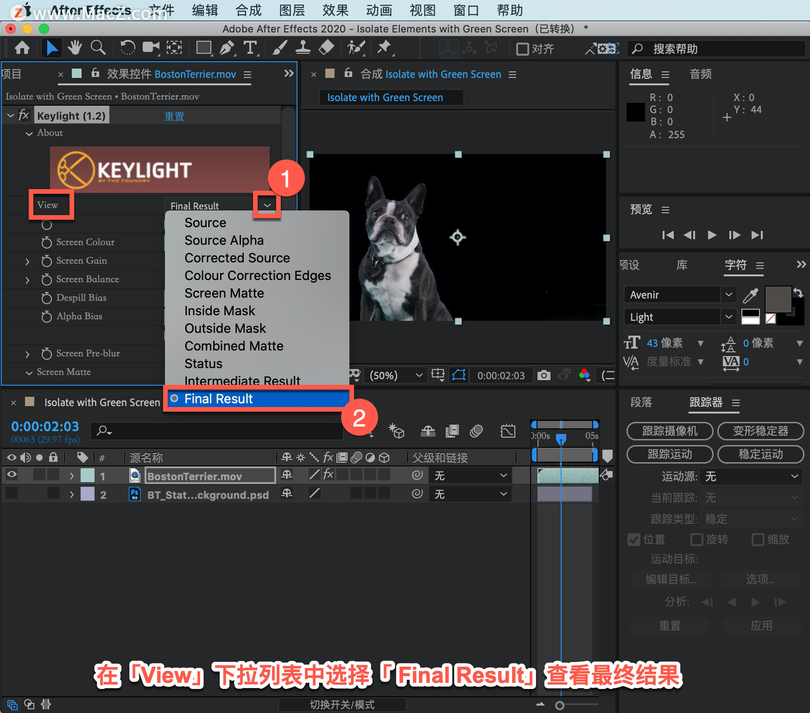Toggle Screen Colour stopwatch

pos(46,242)
